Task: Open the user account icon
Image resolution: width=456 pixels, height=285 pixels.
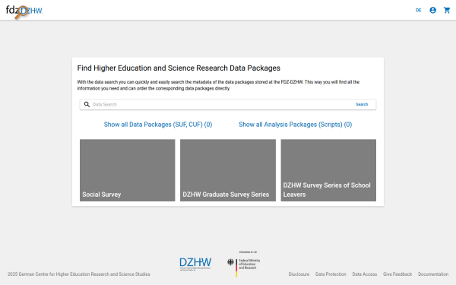Action: [432, 10]
